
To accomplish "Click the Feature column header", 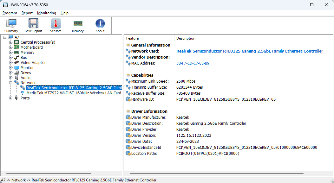I will (132, 38).
